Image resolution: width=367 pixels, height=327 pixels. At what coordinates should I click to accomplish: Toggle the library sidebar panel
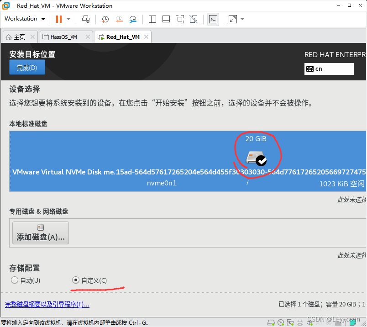point(152,19)
